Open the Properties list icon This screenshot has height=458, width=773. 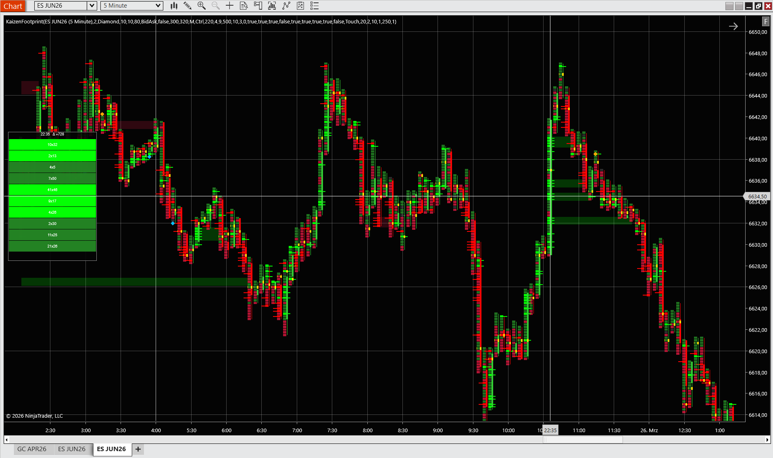coord(315,6)
